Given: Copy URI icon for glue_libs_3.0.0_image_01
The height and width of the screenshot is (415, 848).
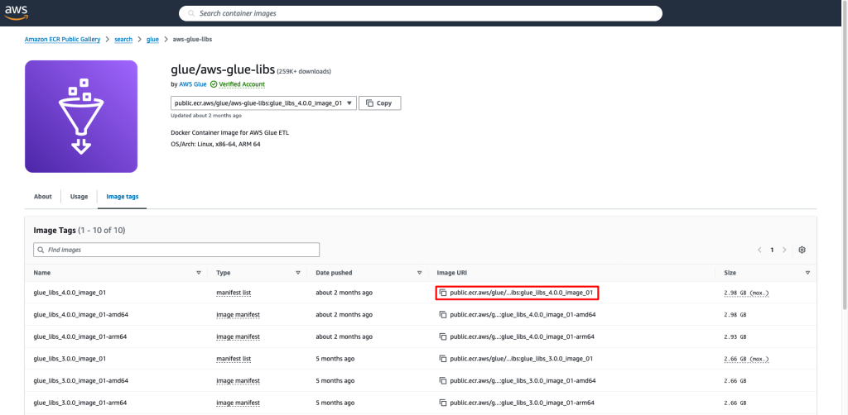Looking at the screenshot, I should 443,359.
